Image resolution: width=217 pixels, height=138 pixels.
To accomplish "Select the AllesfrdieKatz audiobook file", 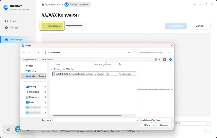I will (x=73, y=74).
